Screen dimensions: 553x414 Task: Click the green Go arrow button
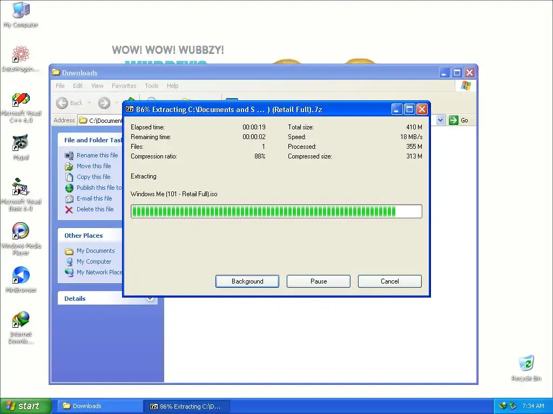tap(453, 120)
